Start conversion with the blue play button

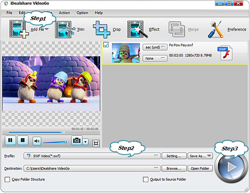pyautogui.click(x=231, y=168)
